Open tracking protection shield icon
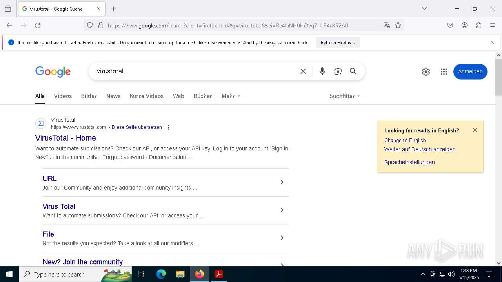 (x=90, y=25)
